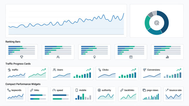The width and height of the screenshot is (189, 106).
Task: Click the Traffic Progress Cards heading
Action: click(x=18, y=64)
